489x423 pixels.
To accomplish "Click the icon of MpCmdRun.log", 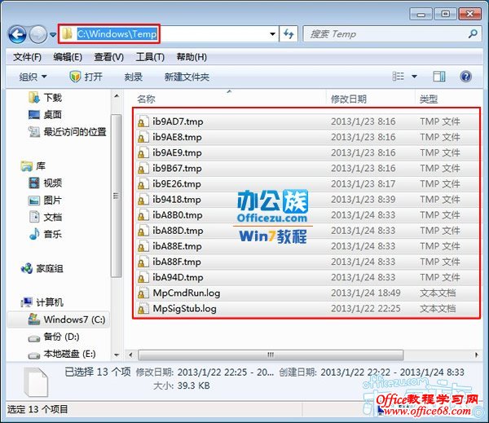I will click(x=143, y=293).
